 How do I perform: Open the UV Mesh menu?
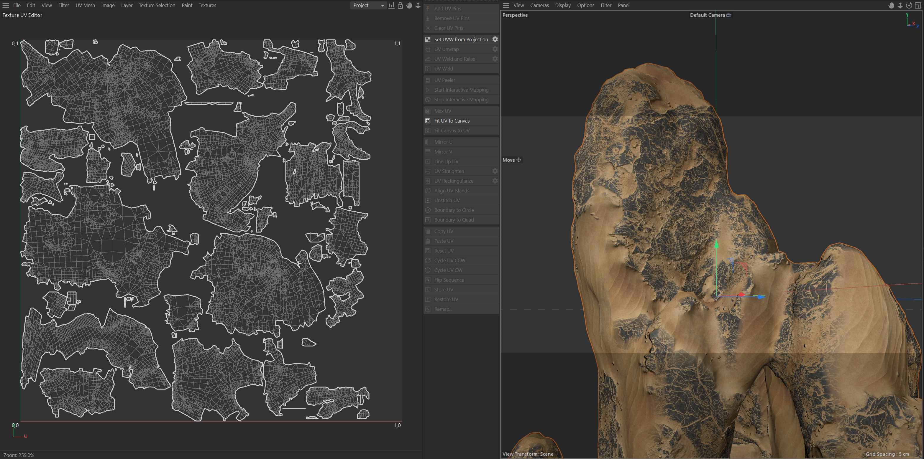(85, 5)
